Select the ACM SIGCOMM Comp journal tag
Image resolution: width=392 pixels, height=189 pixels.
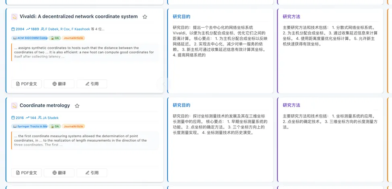click(29, 38)
